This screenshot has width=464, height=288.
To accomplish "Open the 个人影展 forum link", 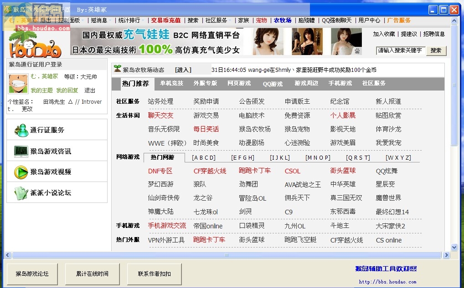I will pyautogui.click(x=343, y=116).
